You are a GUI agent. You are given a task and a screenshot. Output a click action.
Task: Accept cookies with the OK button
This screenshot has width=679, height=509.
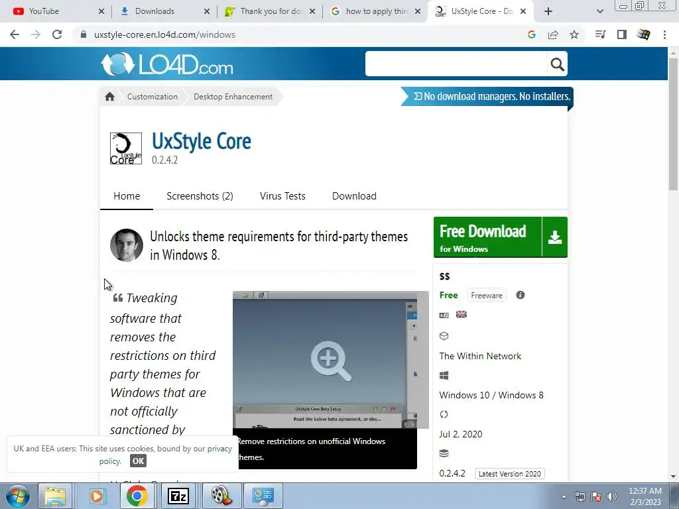pos(138,461)
